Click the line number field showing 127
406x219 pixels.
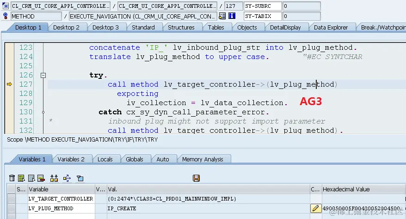coord(234,6)
